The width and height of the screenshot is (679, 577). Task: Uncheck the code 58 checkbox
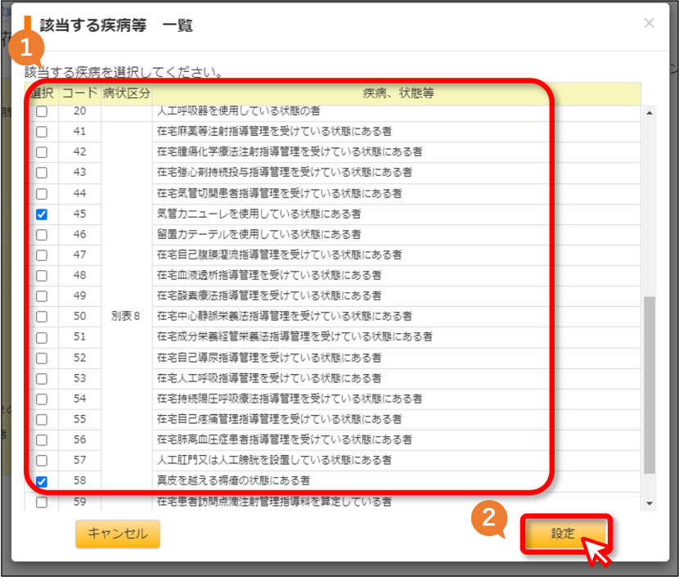pyautogui.click(x=42, y=481)
